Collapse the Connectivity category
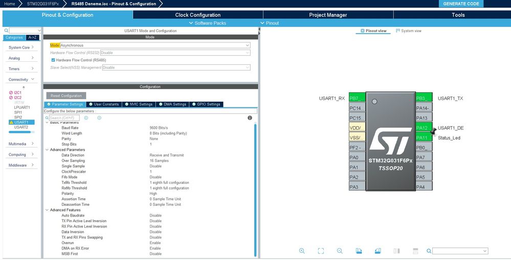This screenshot has height=260, width=511. 21,80
